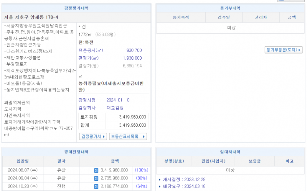The width and height of the screenshot is (307, 191).
Task: Open 등기부등본(토지) land registry document
Action: click(283, 50)
